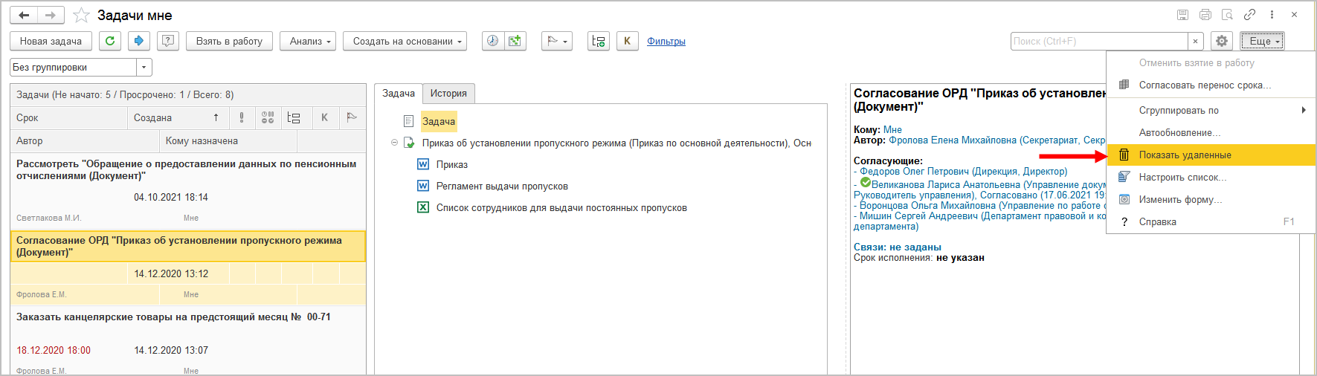Collapse the Приказ об установлении tree node
1317x376 pixels.
pos(394,143)
